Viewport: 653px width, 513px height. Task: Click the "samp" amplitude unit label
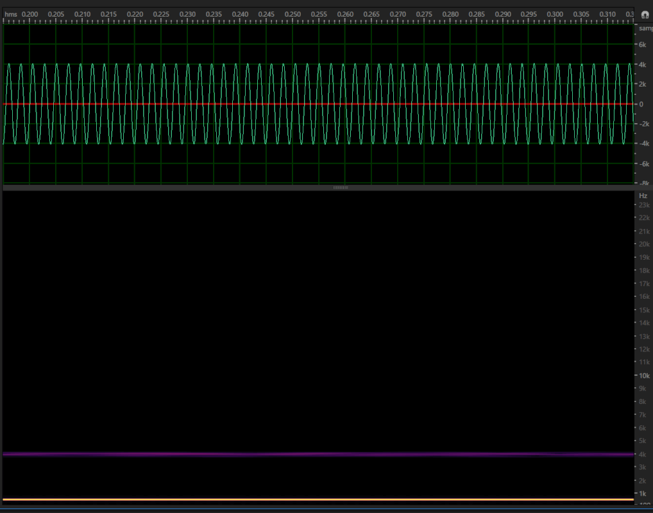click(x=645, y=28)
